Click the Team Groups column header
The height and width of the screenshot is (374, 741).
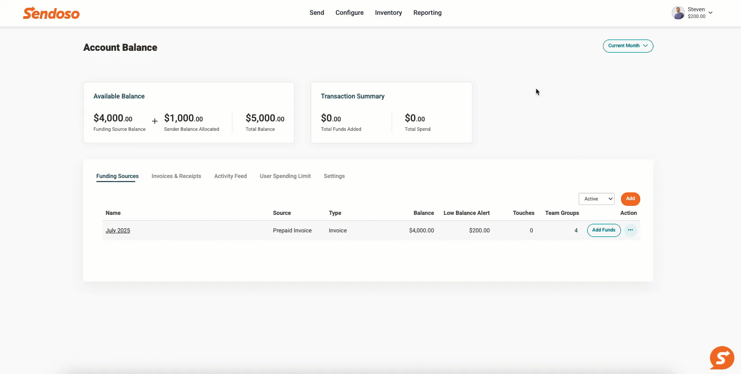562,213
